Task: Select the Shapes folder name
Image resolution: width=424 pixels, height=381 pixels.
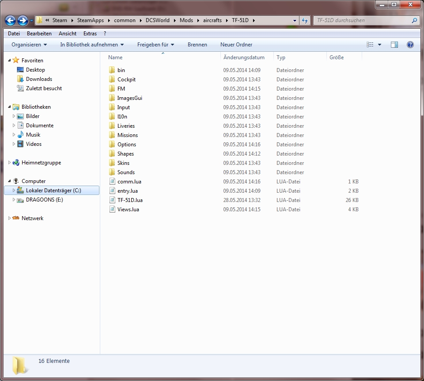Action: coord(125,154)
